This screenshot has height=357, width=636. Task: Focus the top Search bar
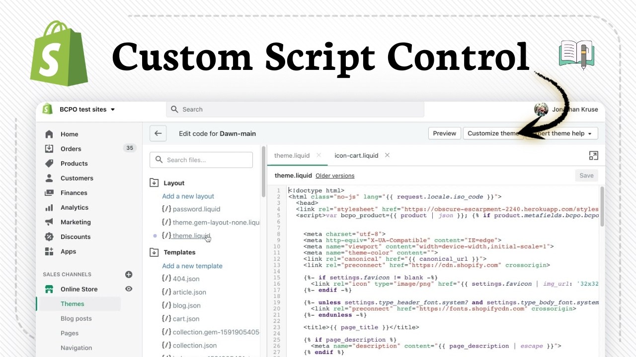click(295, 109)
